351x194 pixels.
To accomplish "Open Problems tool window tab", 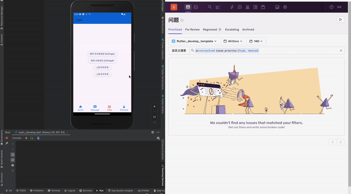I will click(x=37, y=190).
